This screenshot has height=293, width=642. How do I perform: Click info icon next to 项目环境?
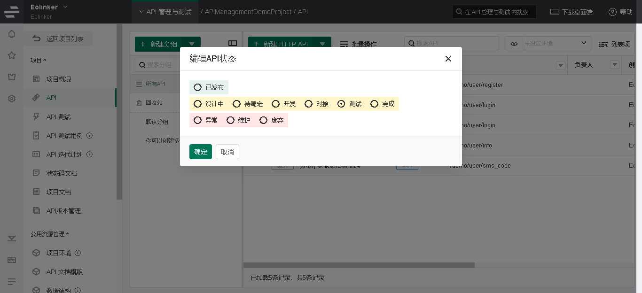pyautogui.click(x=78, y=253)
